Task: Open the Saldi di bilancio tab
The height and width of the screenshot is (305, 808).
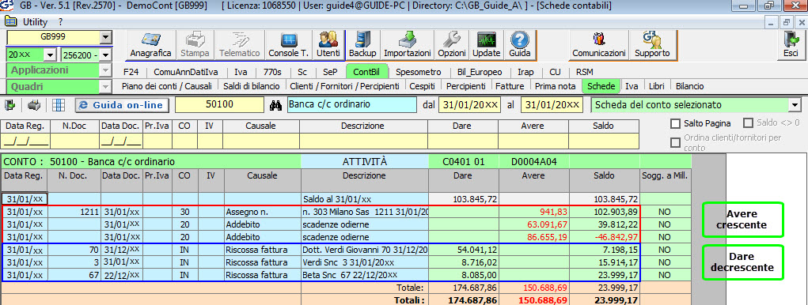Action: 252,86
